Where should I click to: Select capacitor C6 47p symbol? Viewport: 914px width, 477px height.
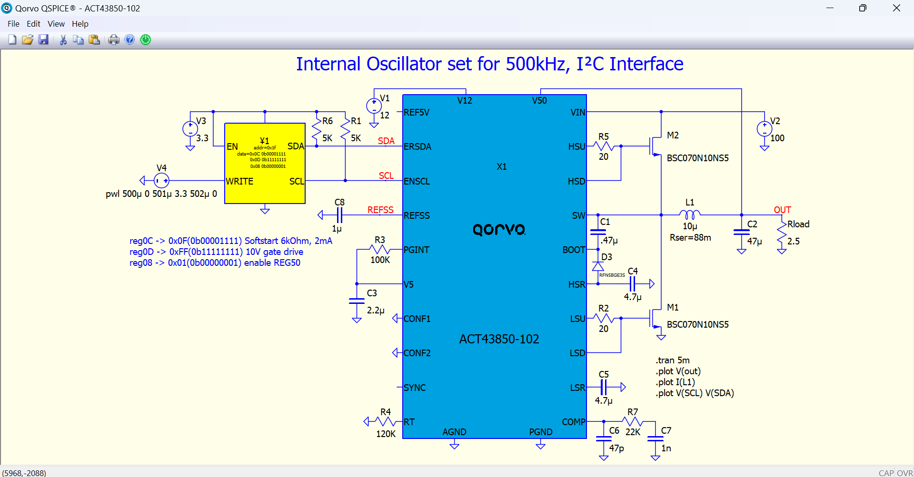point(604,439)
